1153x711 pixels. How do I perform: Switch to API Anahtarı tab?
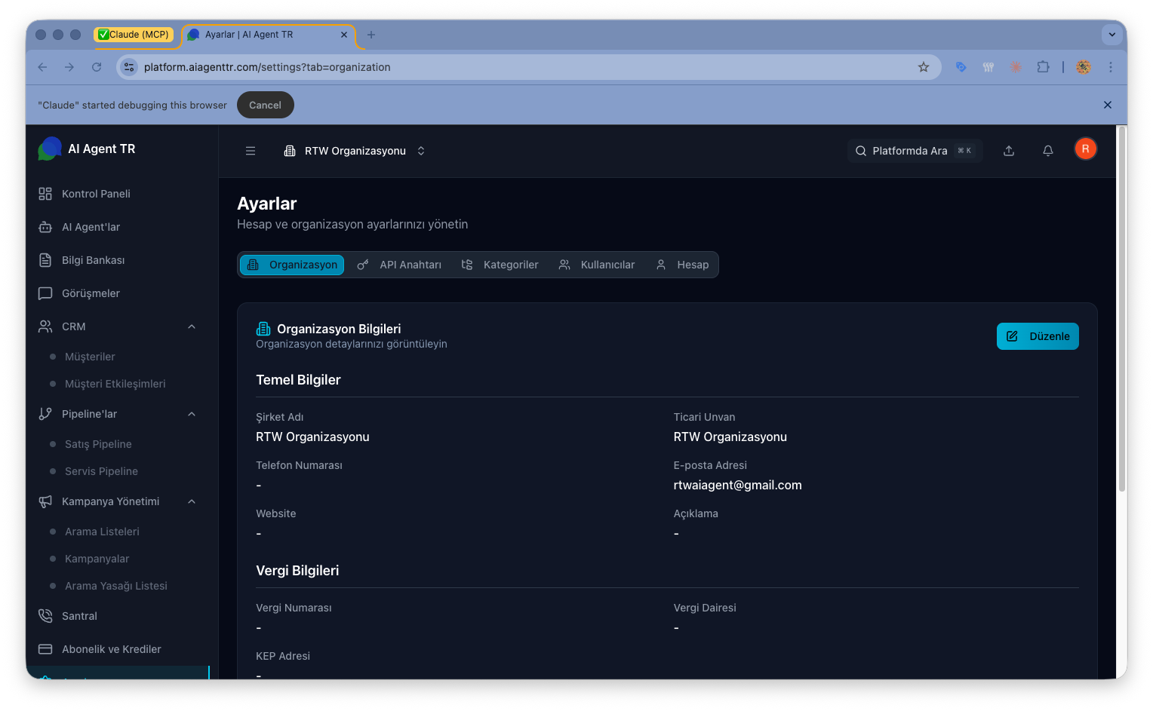(399, 265)
